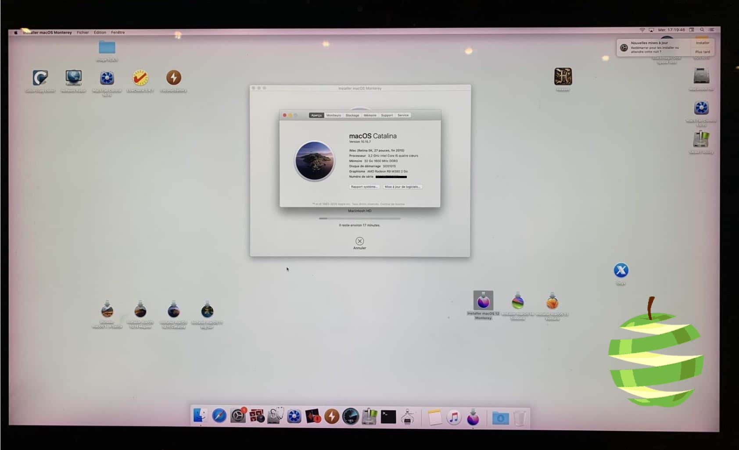Click the Wi-Fi status menu icon
Image resolution: width=739 pixels, height=450 pixels.
coord(642,30)
